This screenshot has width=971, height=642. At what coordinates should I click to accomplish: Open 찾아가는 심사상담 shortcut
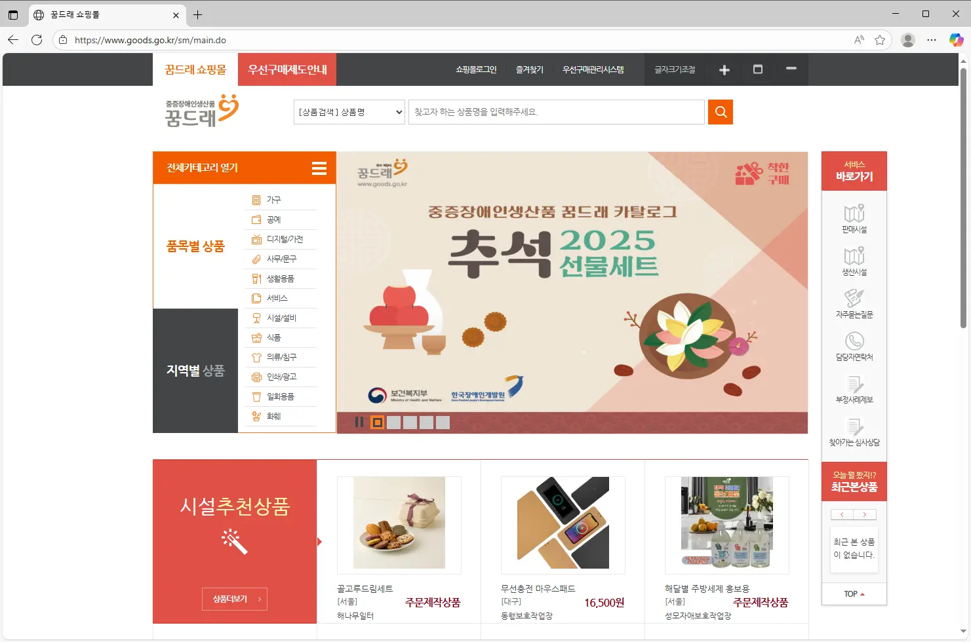tap(854, 432)
